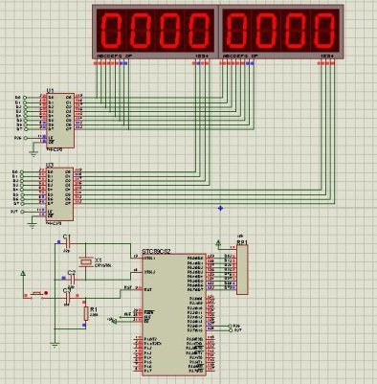The width and height of the screenshot is (377, 384).
Task: Click the left four-digit seven-segment display
Action: (x=155, y=32)
